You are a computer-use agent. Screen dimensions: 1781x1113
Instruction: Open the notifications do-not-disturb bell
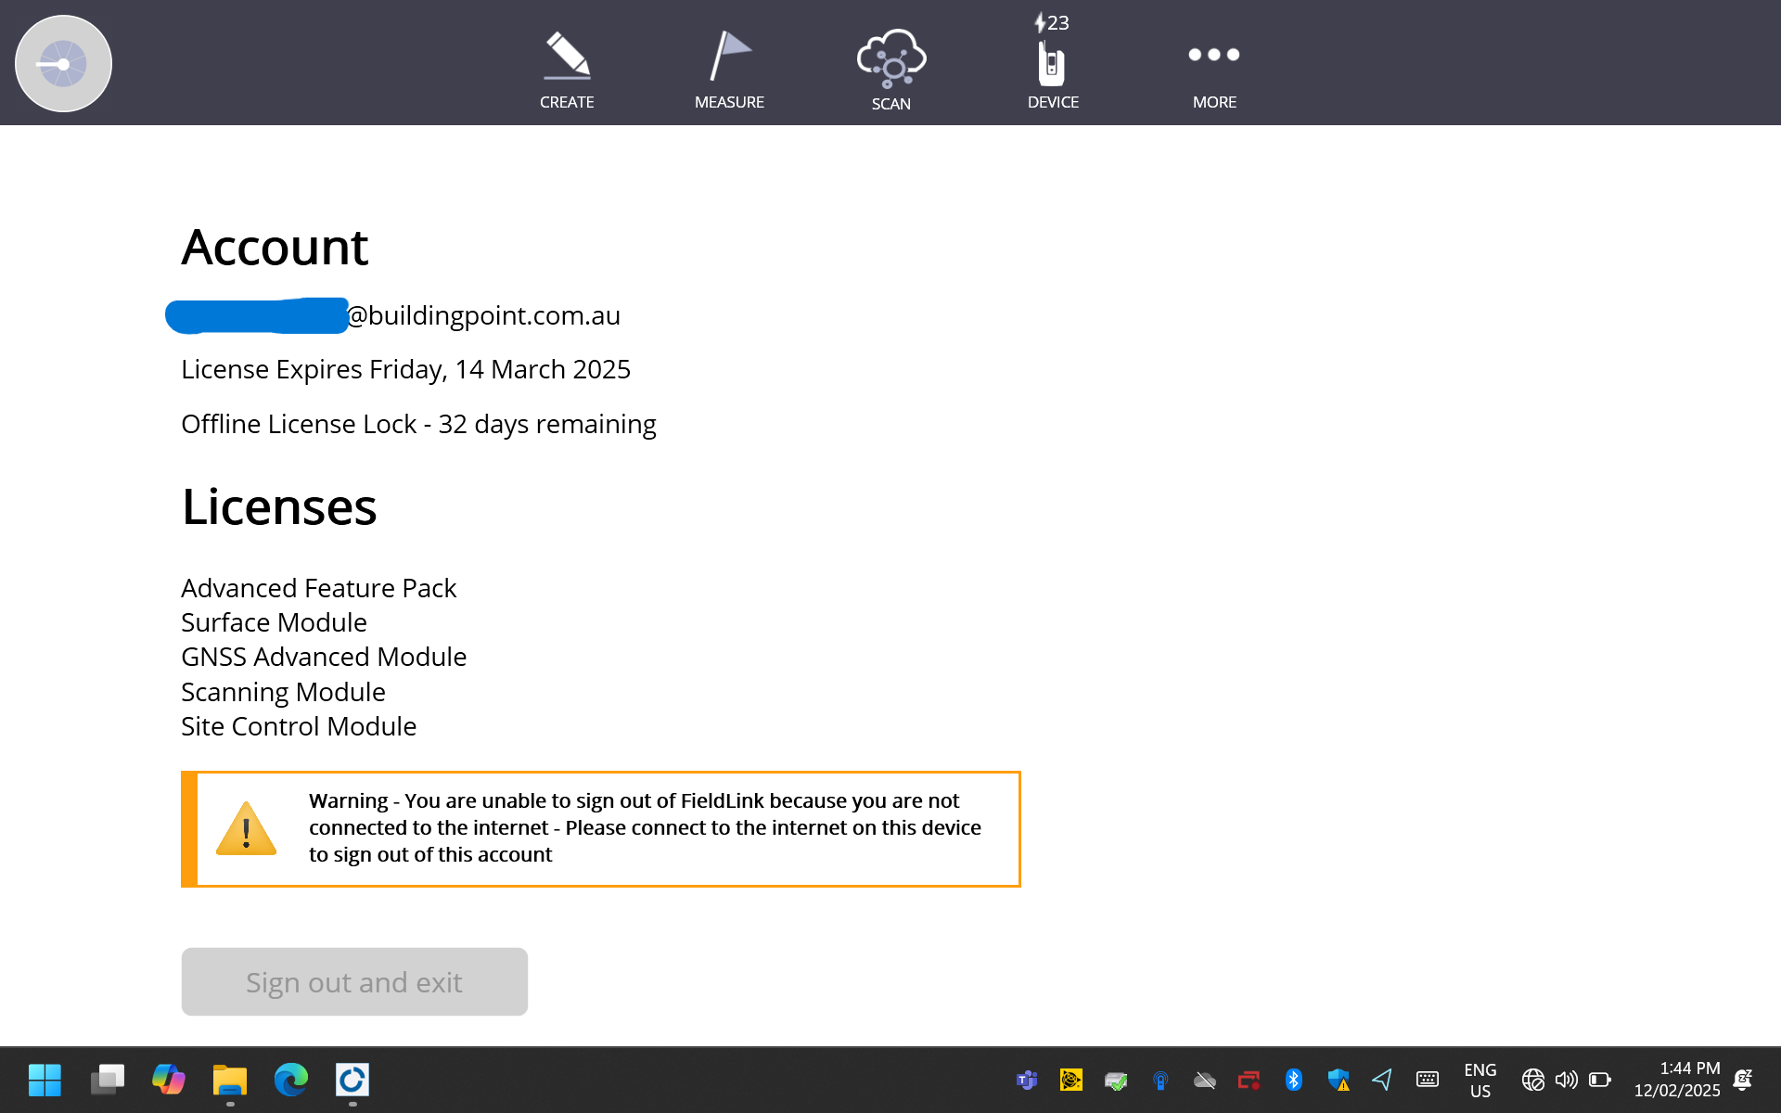[1743, 1080]
